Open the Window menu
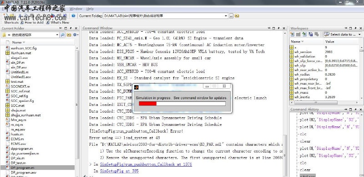 pos(76,9)
